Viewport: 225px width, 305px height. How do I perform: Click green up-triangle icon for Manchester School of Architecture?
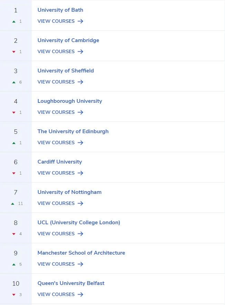pos(14,264)
